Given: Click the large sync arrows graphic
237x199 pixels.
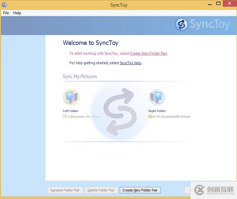Looking at the screenshot, I should pyautogui.click(x=120, y=112).
